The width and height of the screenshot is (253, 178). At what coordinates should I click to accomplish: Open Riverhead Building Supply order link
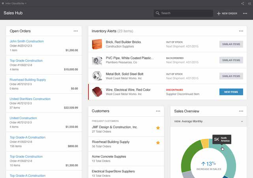[x=28, y=80]
